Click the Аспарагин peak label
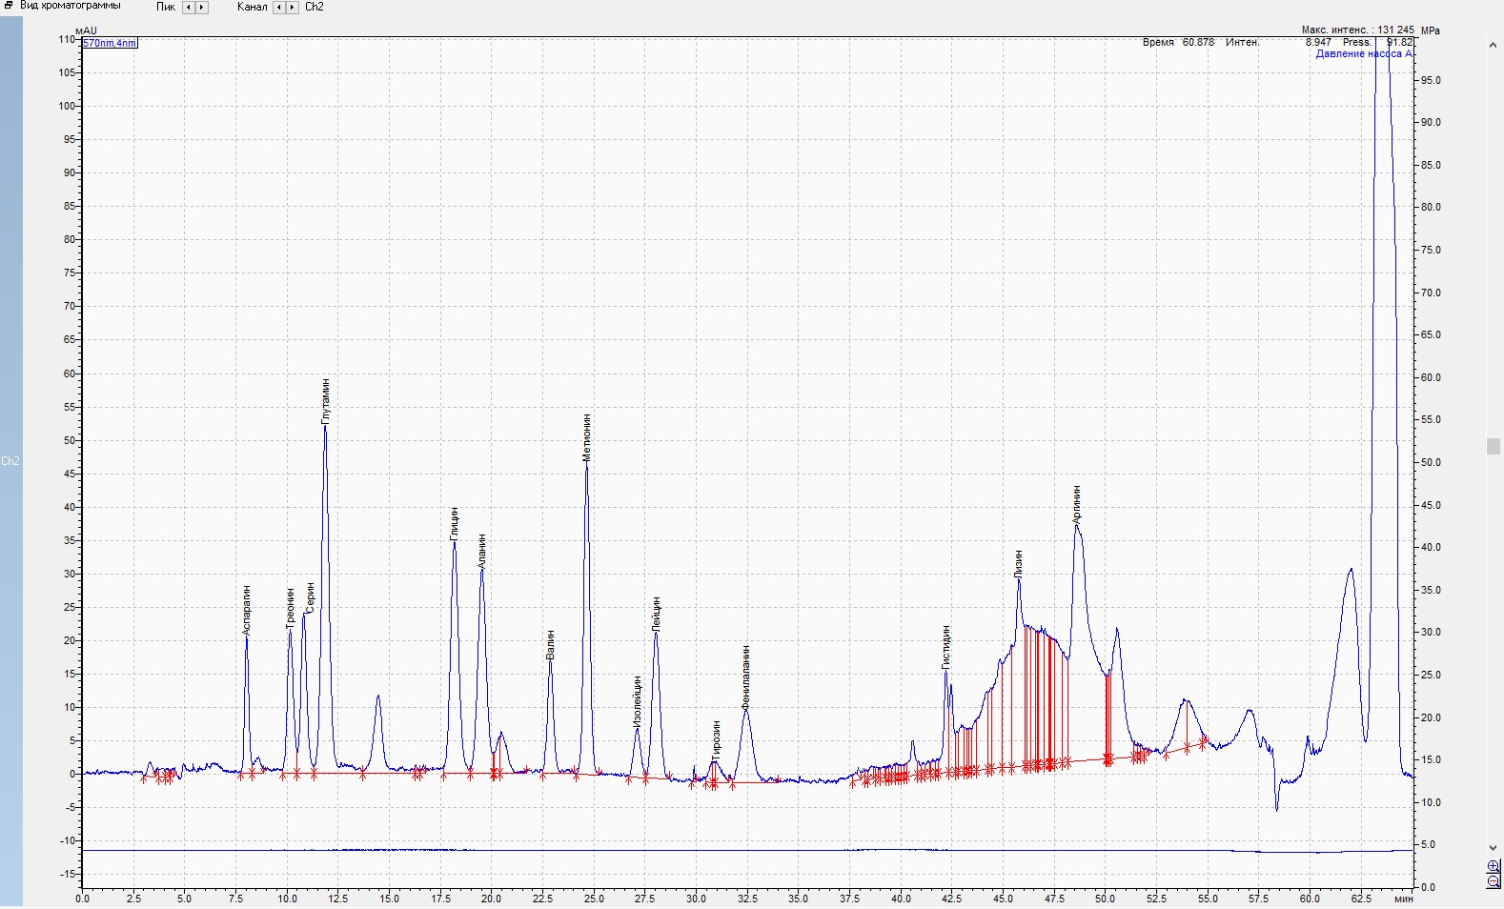Image resolution: width=1504 pixels, height=909 pixels. click(x=247, y=610)
